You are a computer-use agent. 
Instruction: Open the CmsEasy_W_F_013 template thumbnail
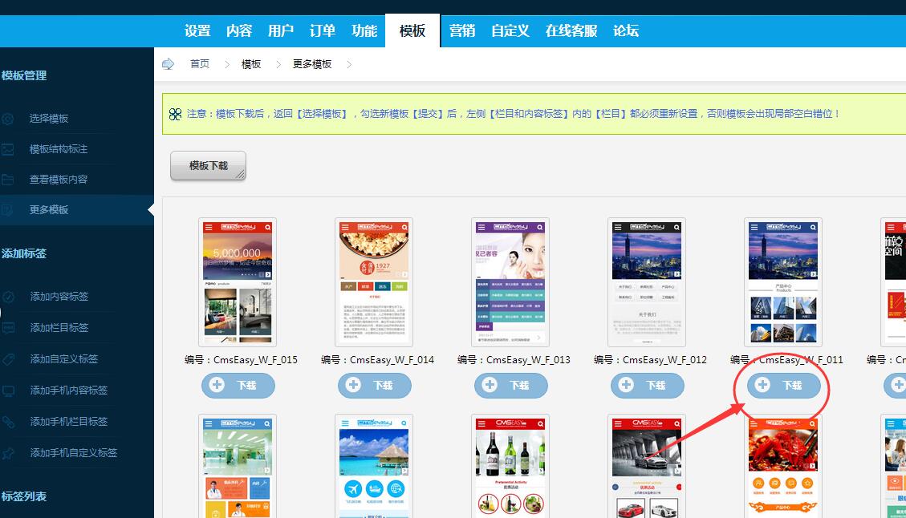[510, 281]
